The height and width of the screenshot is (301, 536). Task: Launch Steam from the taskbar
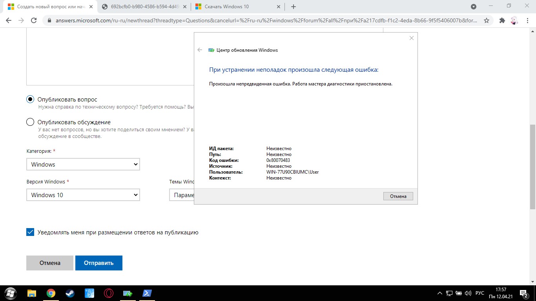70,293
